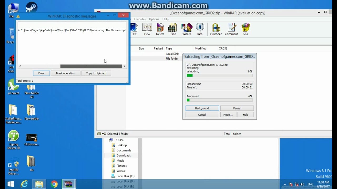Show hidden tray icons arrow

(285, 184)
